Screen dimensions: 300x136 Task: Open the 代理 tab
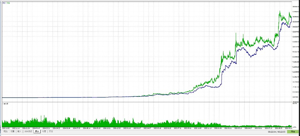tap(44, 131)
